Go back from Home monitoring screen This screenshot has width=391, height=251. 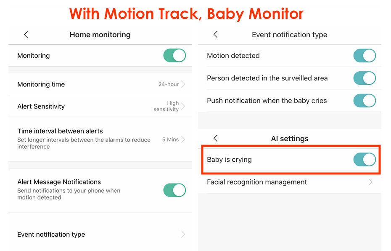[x=26, y=35]
